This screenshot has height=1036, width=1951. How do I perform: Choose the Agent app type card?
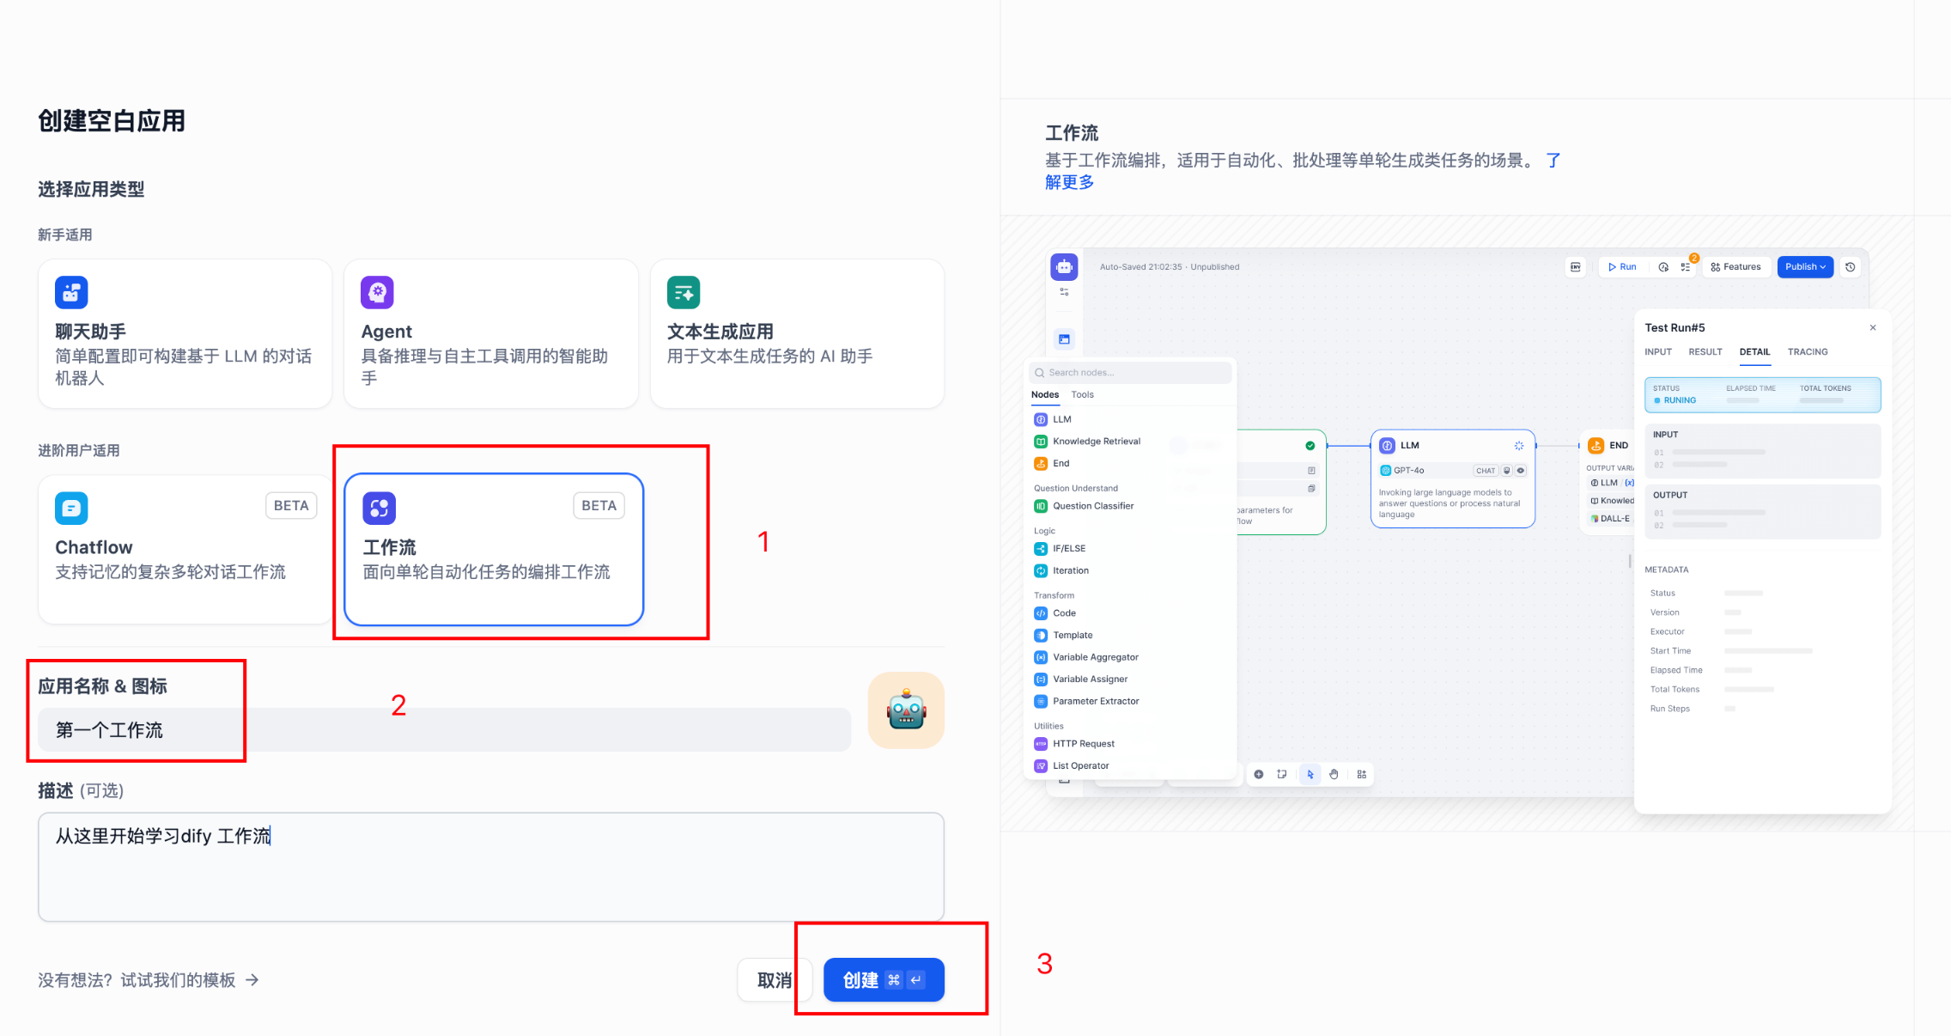pos(490,333)
